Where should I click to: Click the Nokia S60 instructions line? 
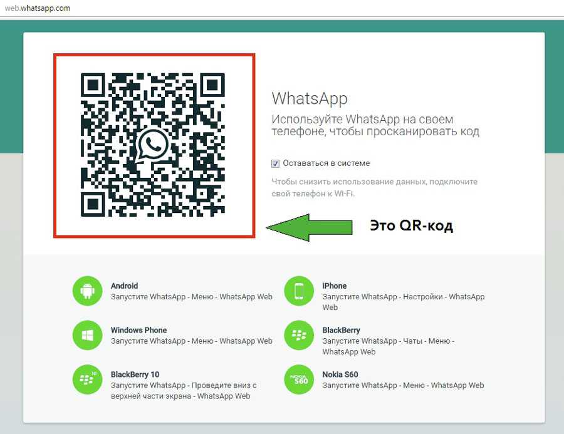click(x=403, y=385)
